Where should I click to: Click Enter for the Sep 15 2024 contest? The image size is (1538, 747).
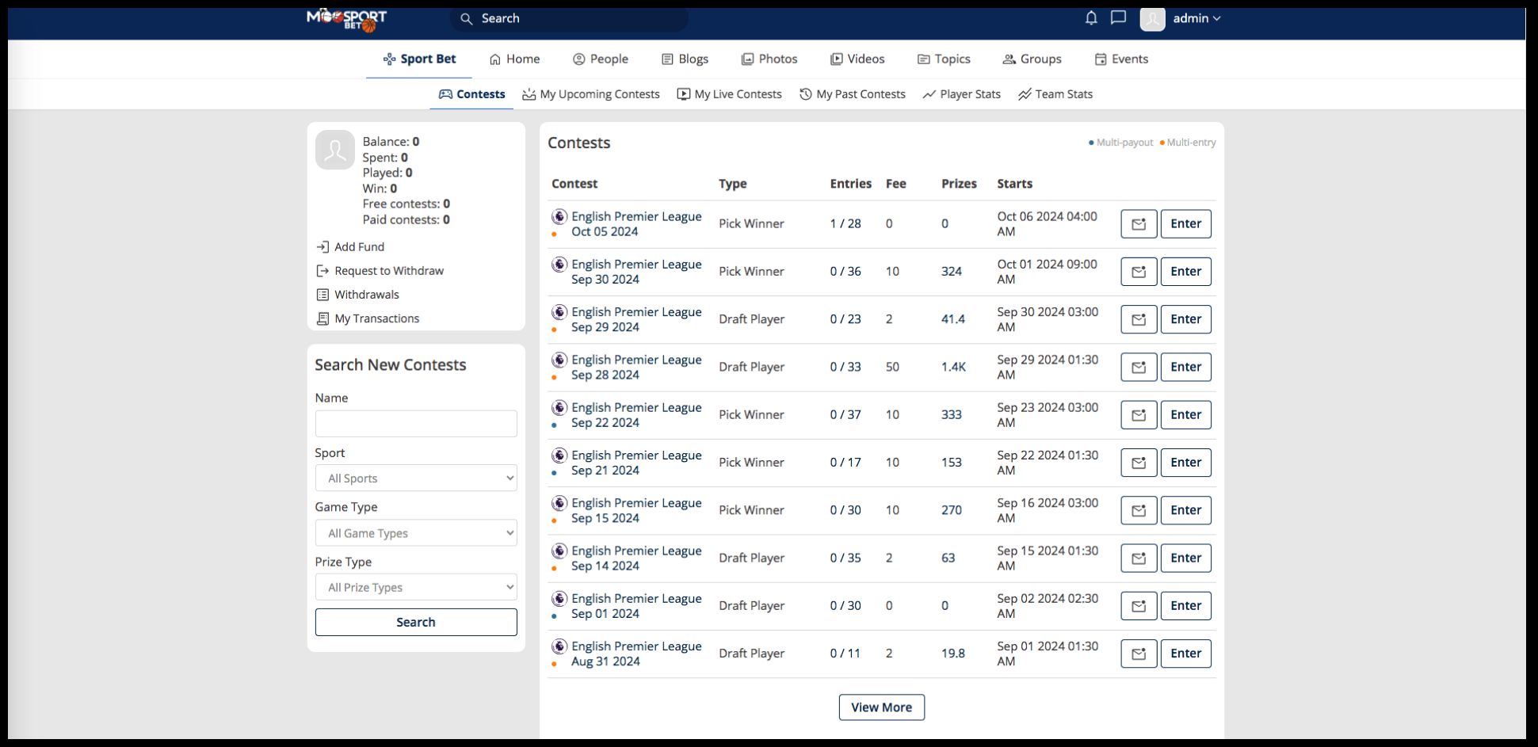coord(1186,510)
